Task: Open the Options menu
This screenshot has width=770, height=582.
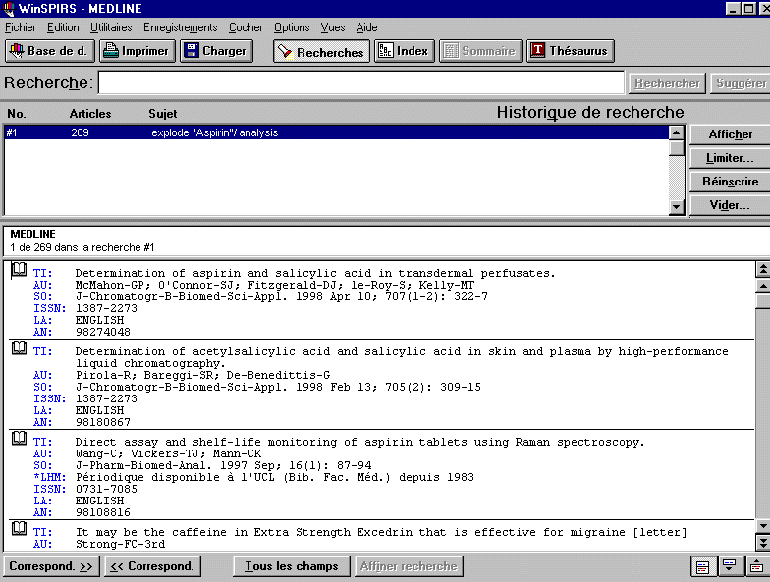Action: 292,27
